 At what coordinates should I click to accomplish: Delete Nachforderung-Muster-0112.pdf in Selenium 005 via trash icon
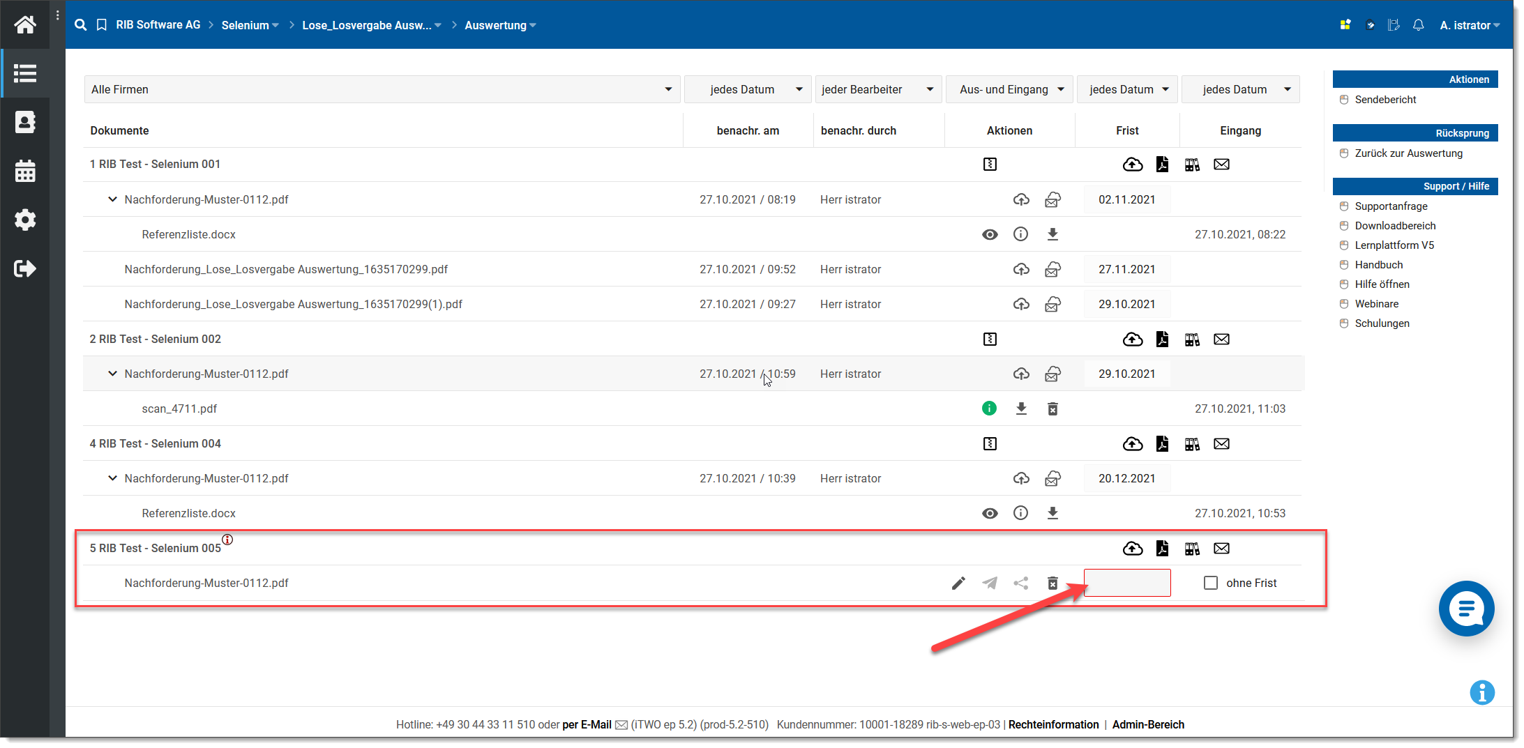point(1053,583)
